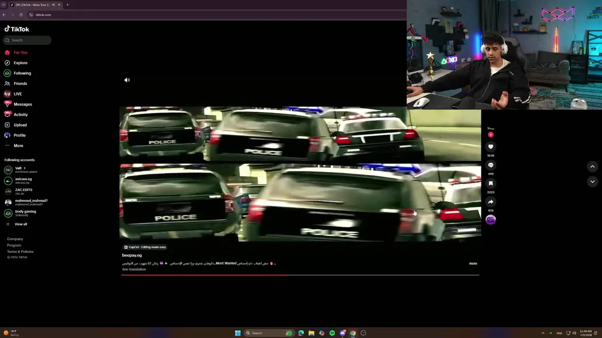This screenshot has width=602, height=338.
Task: Open Discord from the taskbar
Action: pyautogui.click(x=342, y=333)
